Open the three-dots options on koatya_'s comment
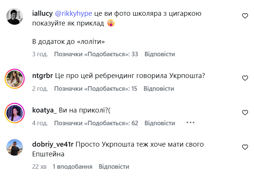Image resolution: width=254 pixels, height=180 pixels. click(x=191, y=123)
